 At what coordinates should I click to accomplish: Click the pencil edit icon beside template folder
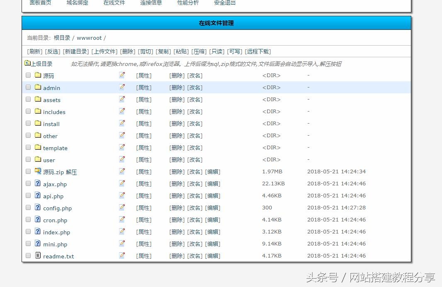click(x=122, y=147)
